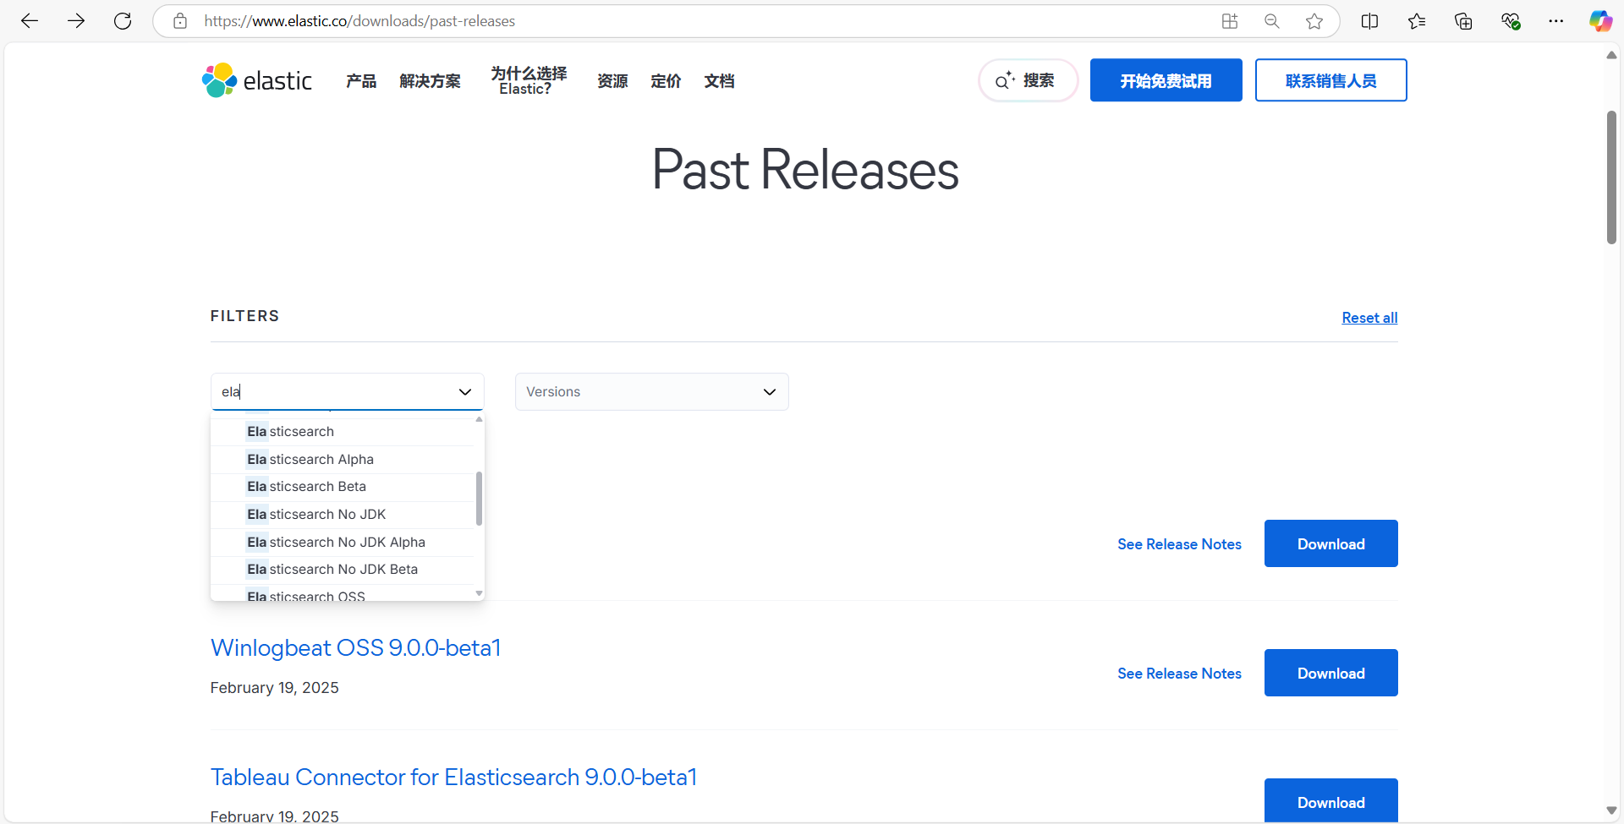Screen dimensions: 1624x824
Task: Open browser collections icon
Action: 1463,21
